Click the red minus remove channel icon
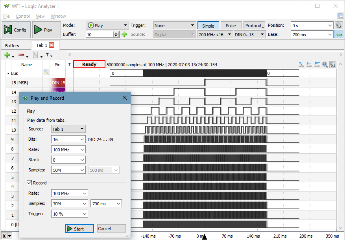The width and height of the screenshot is (345, 240). (22, 55)
